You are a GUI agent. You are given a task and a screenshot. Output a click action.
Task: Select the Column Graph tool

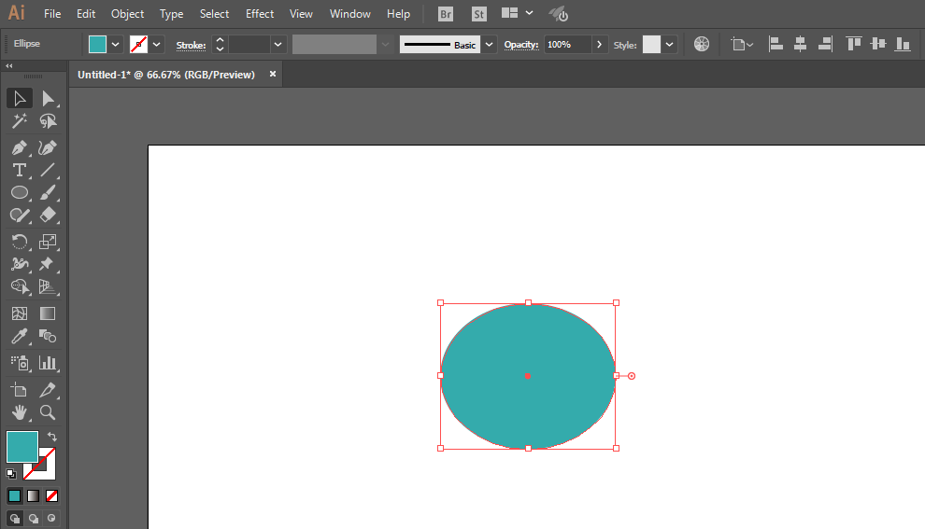pos(48,363)
